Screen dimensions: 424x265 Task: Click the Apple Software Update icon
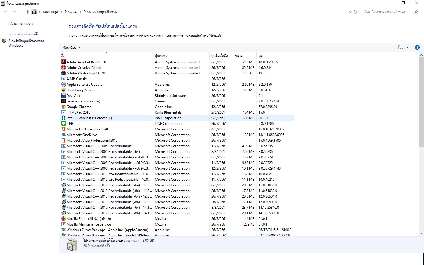[x=63, y=84]
